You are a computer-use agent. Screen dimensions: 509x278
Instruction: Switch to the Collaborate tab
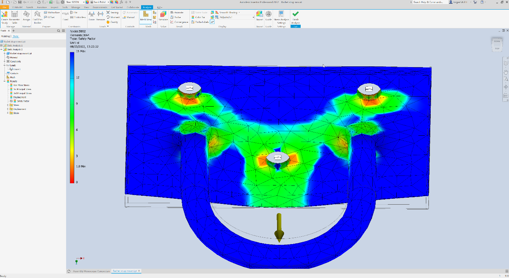[133, 7]
